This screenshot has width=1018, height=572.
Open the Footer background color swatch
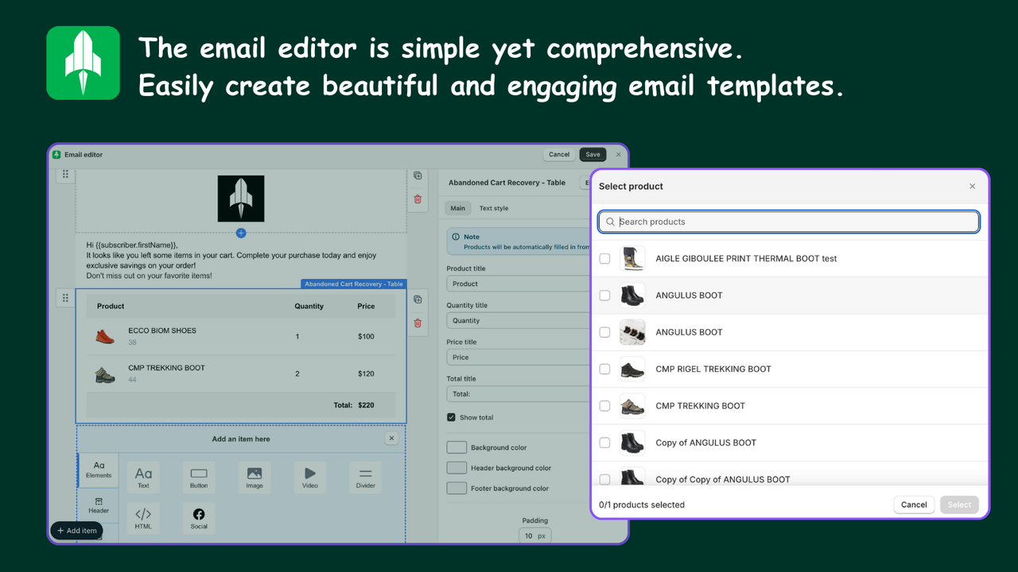coord(457,488)
